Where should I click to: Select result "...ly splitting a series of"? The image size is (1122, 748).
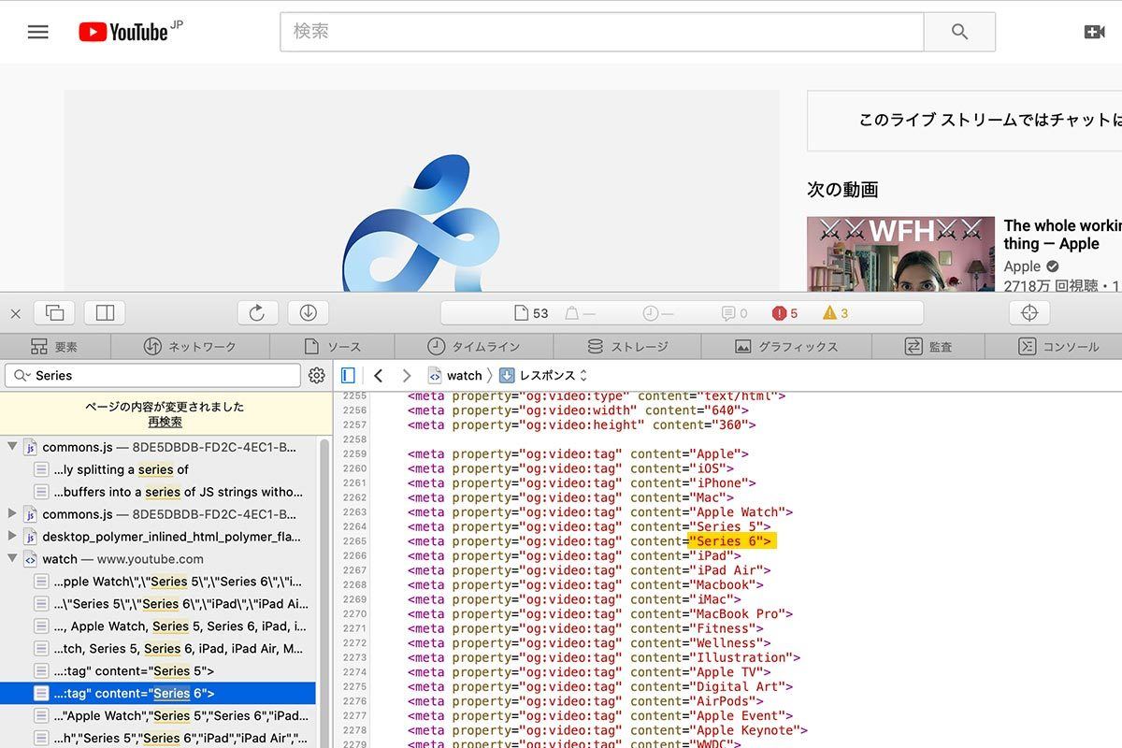[158, 469]
